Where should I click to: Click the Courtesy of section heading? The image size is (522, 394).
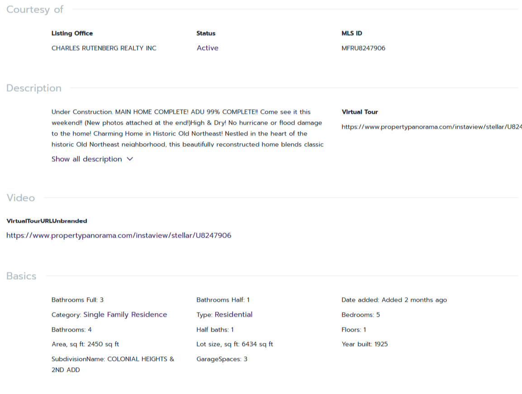[x=35, y=9]
